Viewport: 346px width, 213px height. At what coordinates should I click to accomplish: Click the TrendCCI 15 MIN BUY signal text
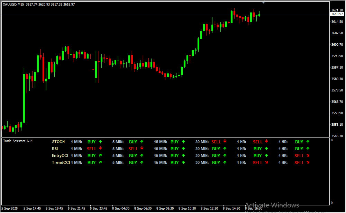tap(174, 162)
